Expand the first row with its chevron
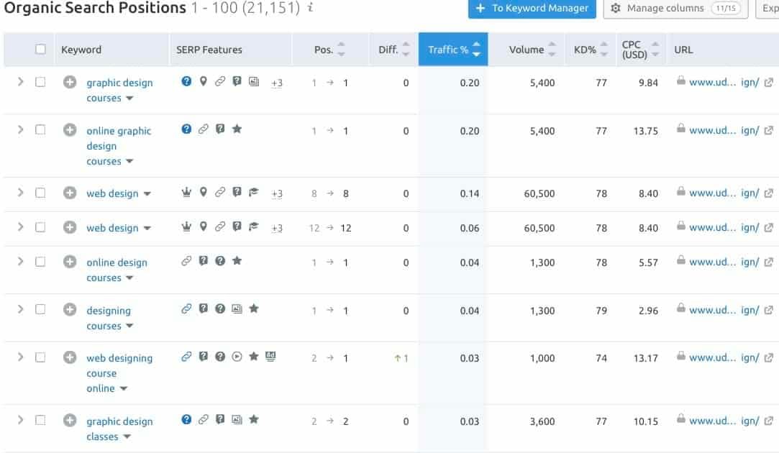The image size is (779, 453). (x=20, y=83)
